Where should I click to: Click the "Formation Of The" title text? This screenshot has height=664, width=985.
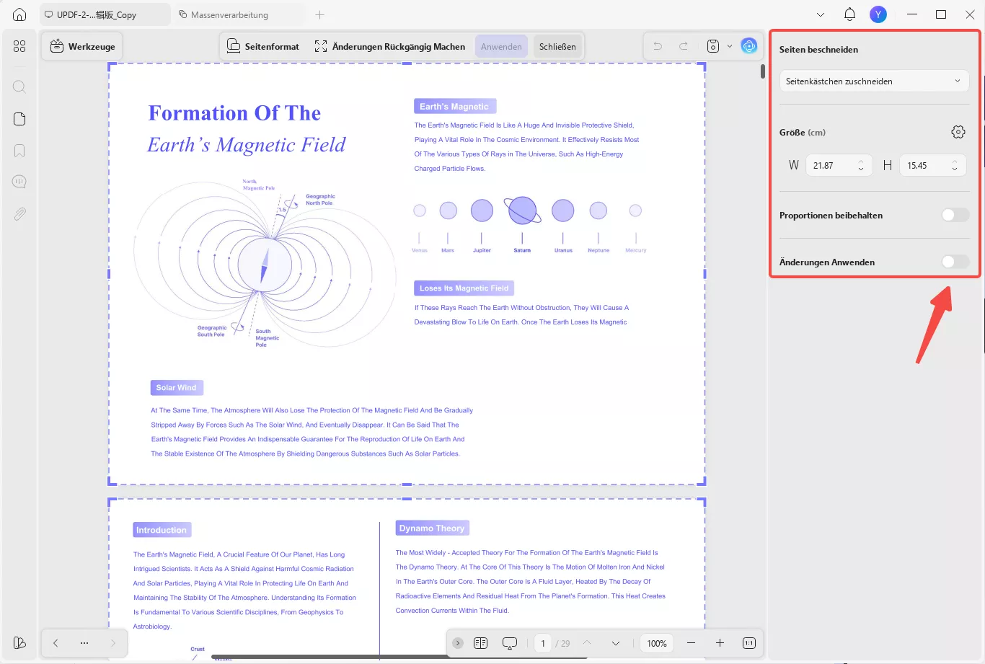[x=234, y=113]
